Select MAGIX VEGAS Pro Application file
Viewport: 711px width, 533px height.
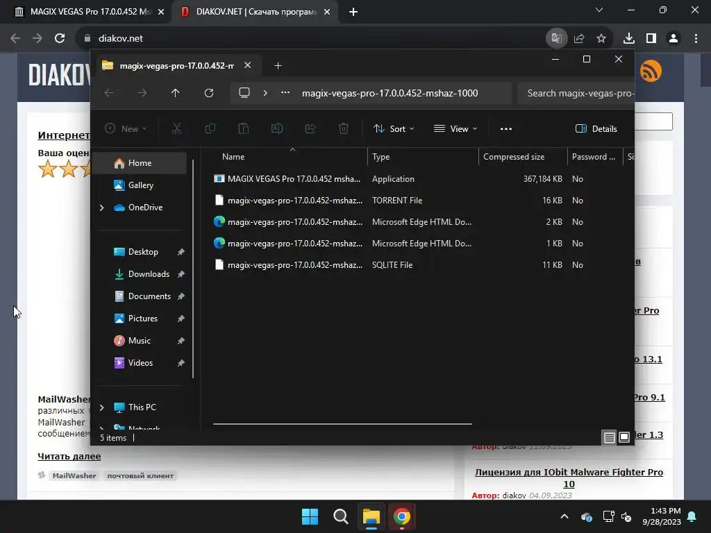tap(417, 178)
